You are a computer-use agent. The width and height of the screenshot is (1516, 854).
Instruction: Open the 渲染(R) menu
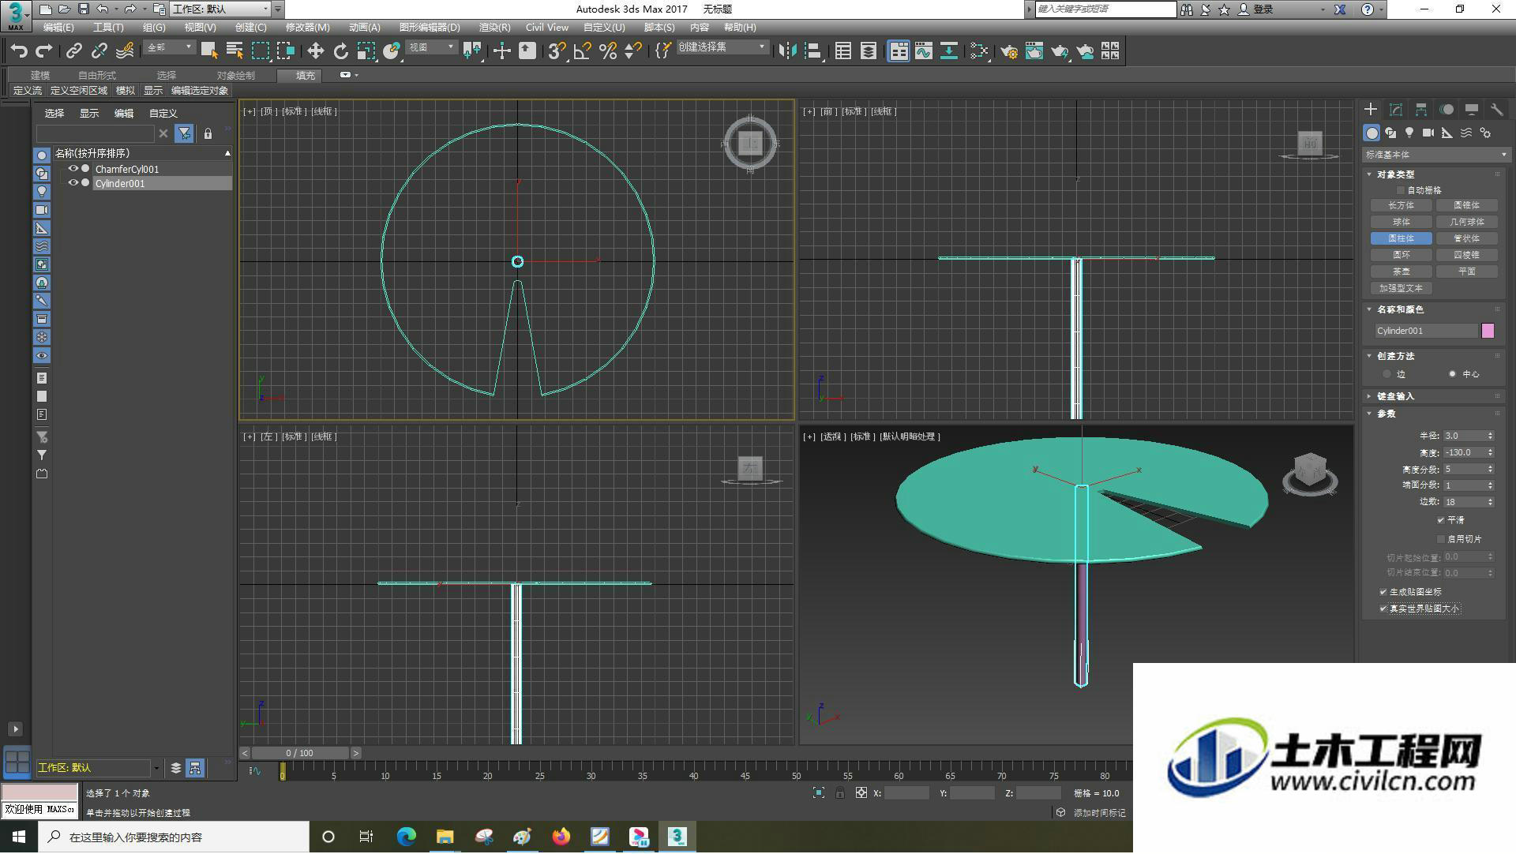(494, 28)
